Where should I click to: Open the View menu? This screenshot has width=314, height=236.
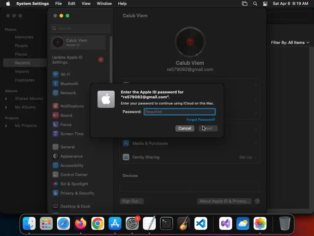(86, 4)
